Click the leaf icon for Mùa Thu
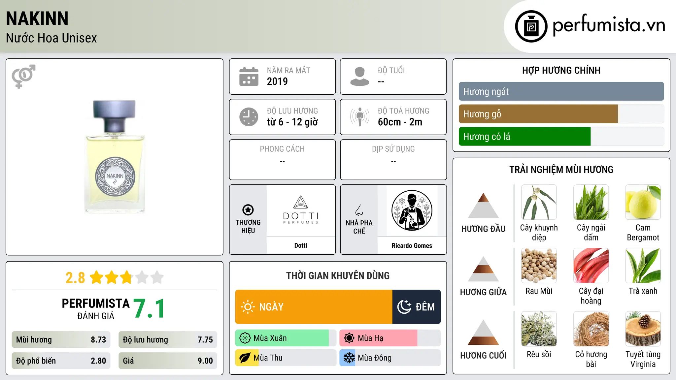The image size is (676, 380). [x=245, y=358]
